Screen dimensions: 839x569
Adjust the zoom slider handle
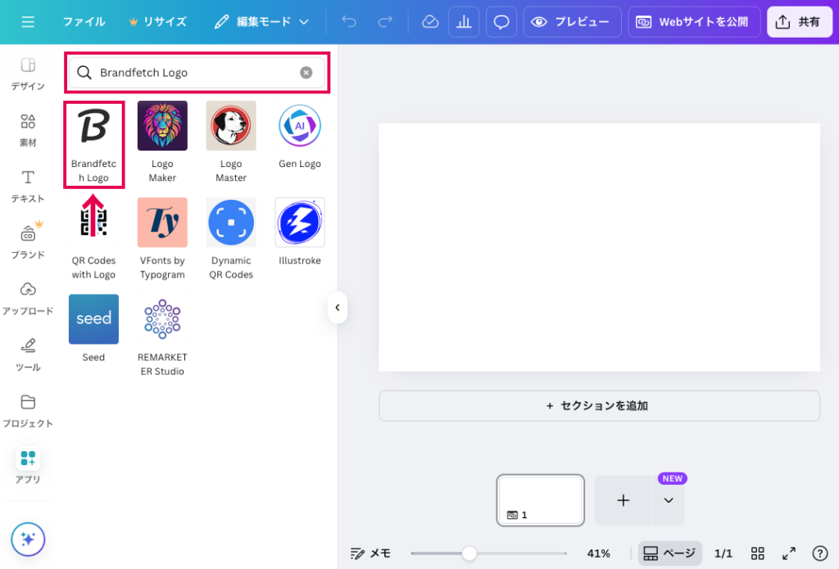coord(469,553)
